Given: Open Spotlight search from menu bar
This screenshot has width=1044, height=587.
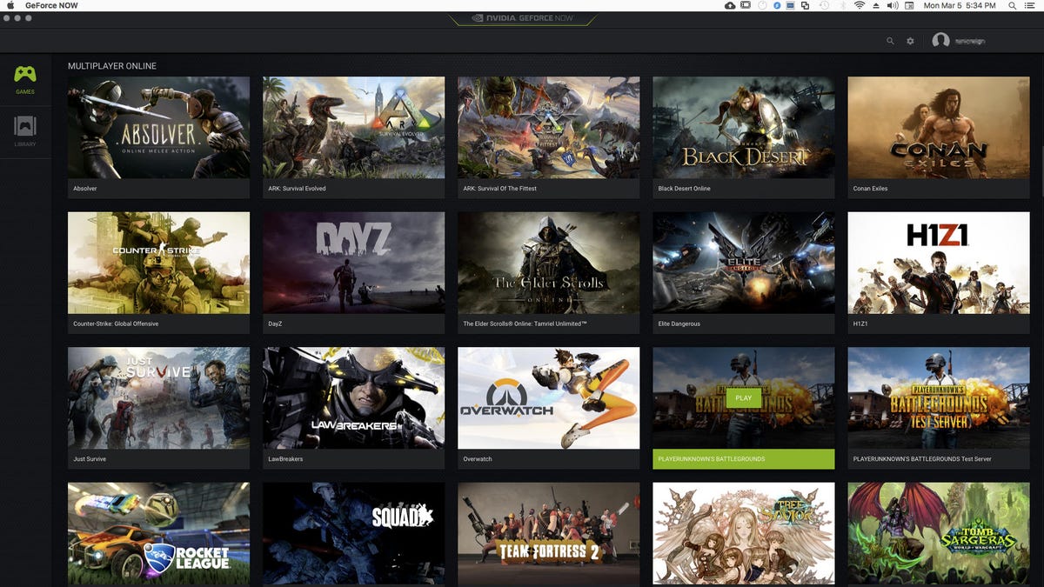Looking at the screenshot, I should click(1012, 5).
